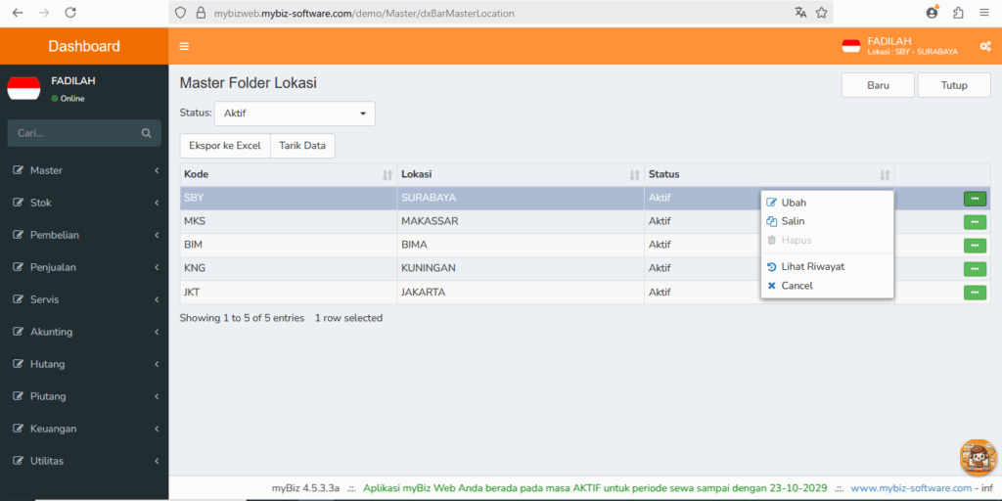Sort by the Kode column sort icon

387,175
